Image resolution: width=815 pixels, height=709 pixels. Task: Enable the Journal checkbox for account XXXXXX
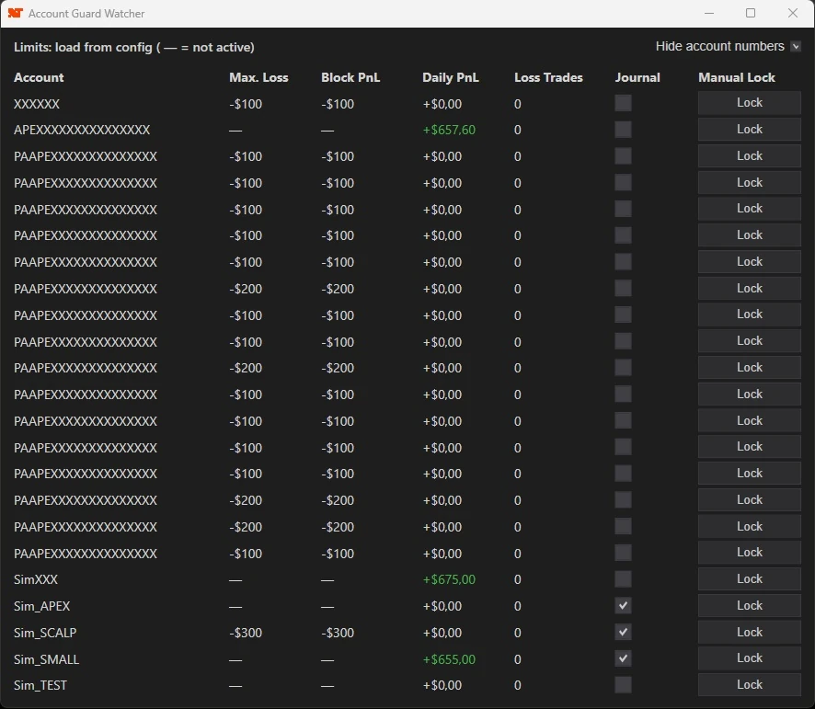[623, 103]
